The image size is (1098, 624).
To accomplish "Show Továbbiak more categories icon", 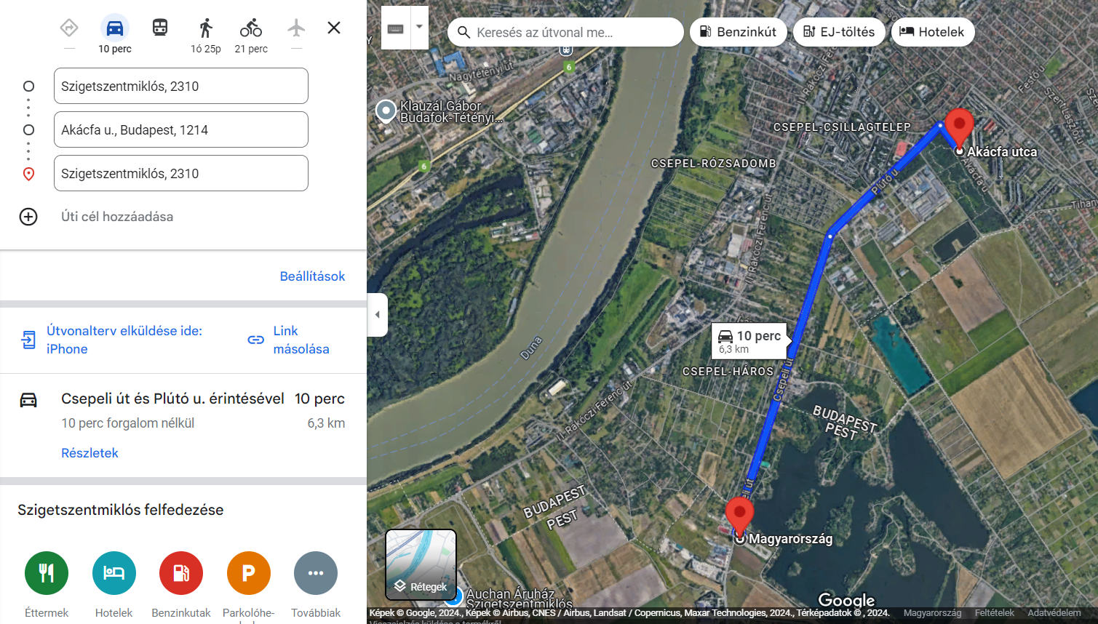I will [316, 573].
